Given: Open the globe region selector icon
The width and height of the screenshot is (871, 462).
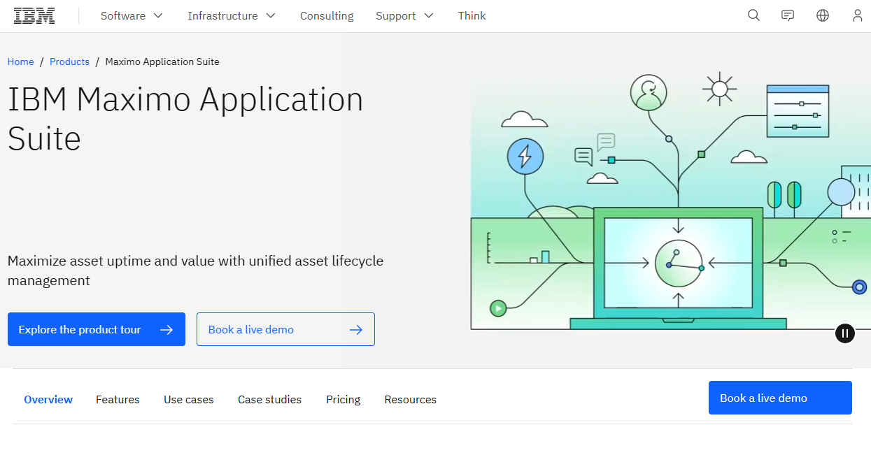Looking at the screenshot, I should pos(823,15).
